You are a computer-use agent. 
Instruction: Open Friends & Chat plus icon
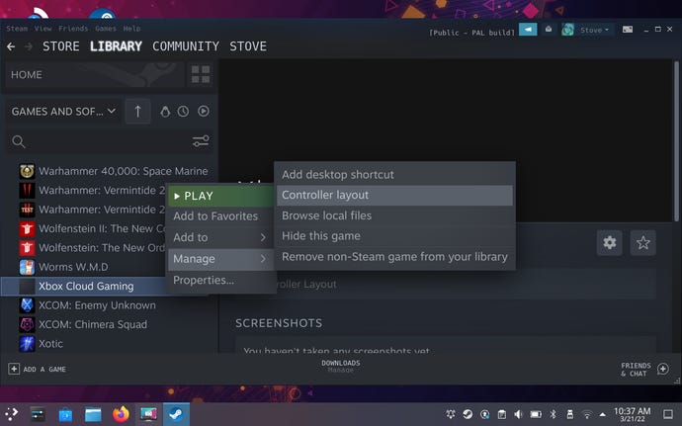663,369
